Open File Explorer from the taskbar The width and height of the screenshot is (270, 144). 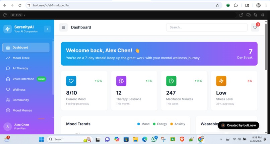tap(136, 139)
